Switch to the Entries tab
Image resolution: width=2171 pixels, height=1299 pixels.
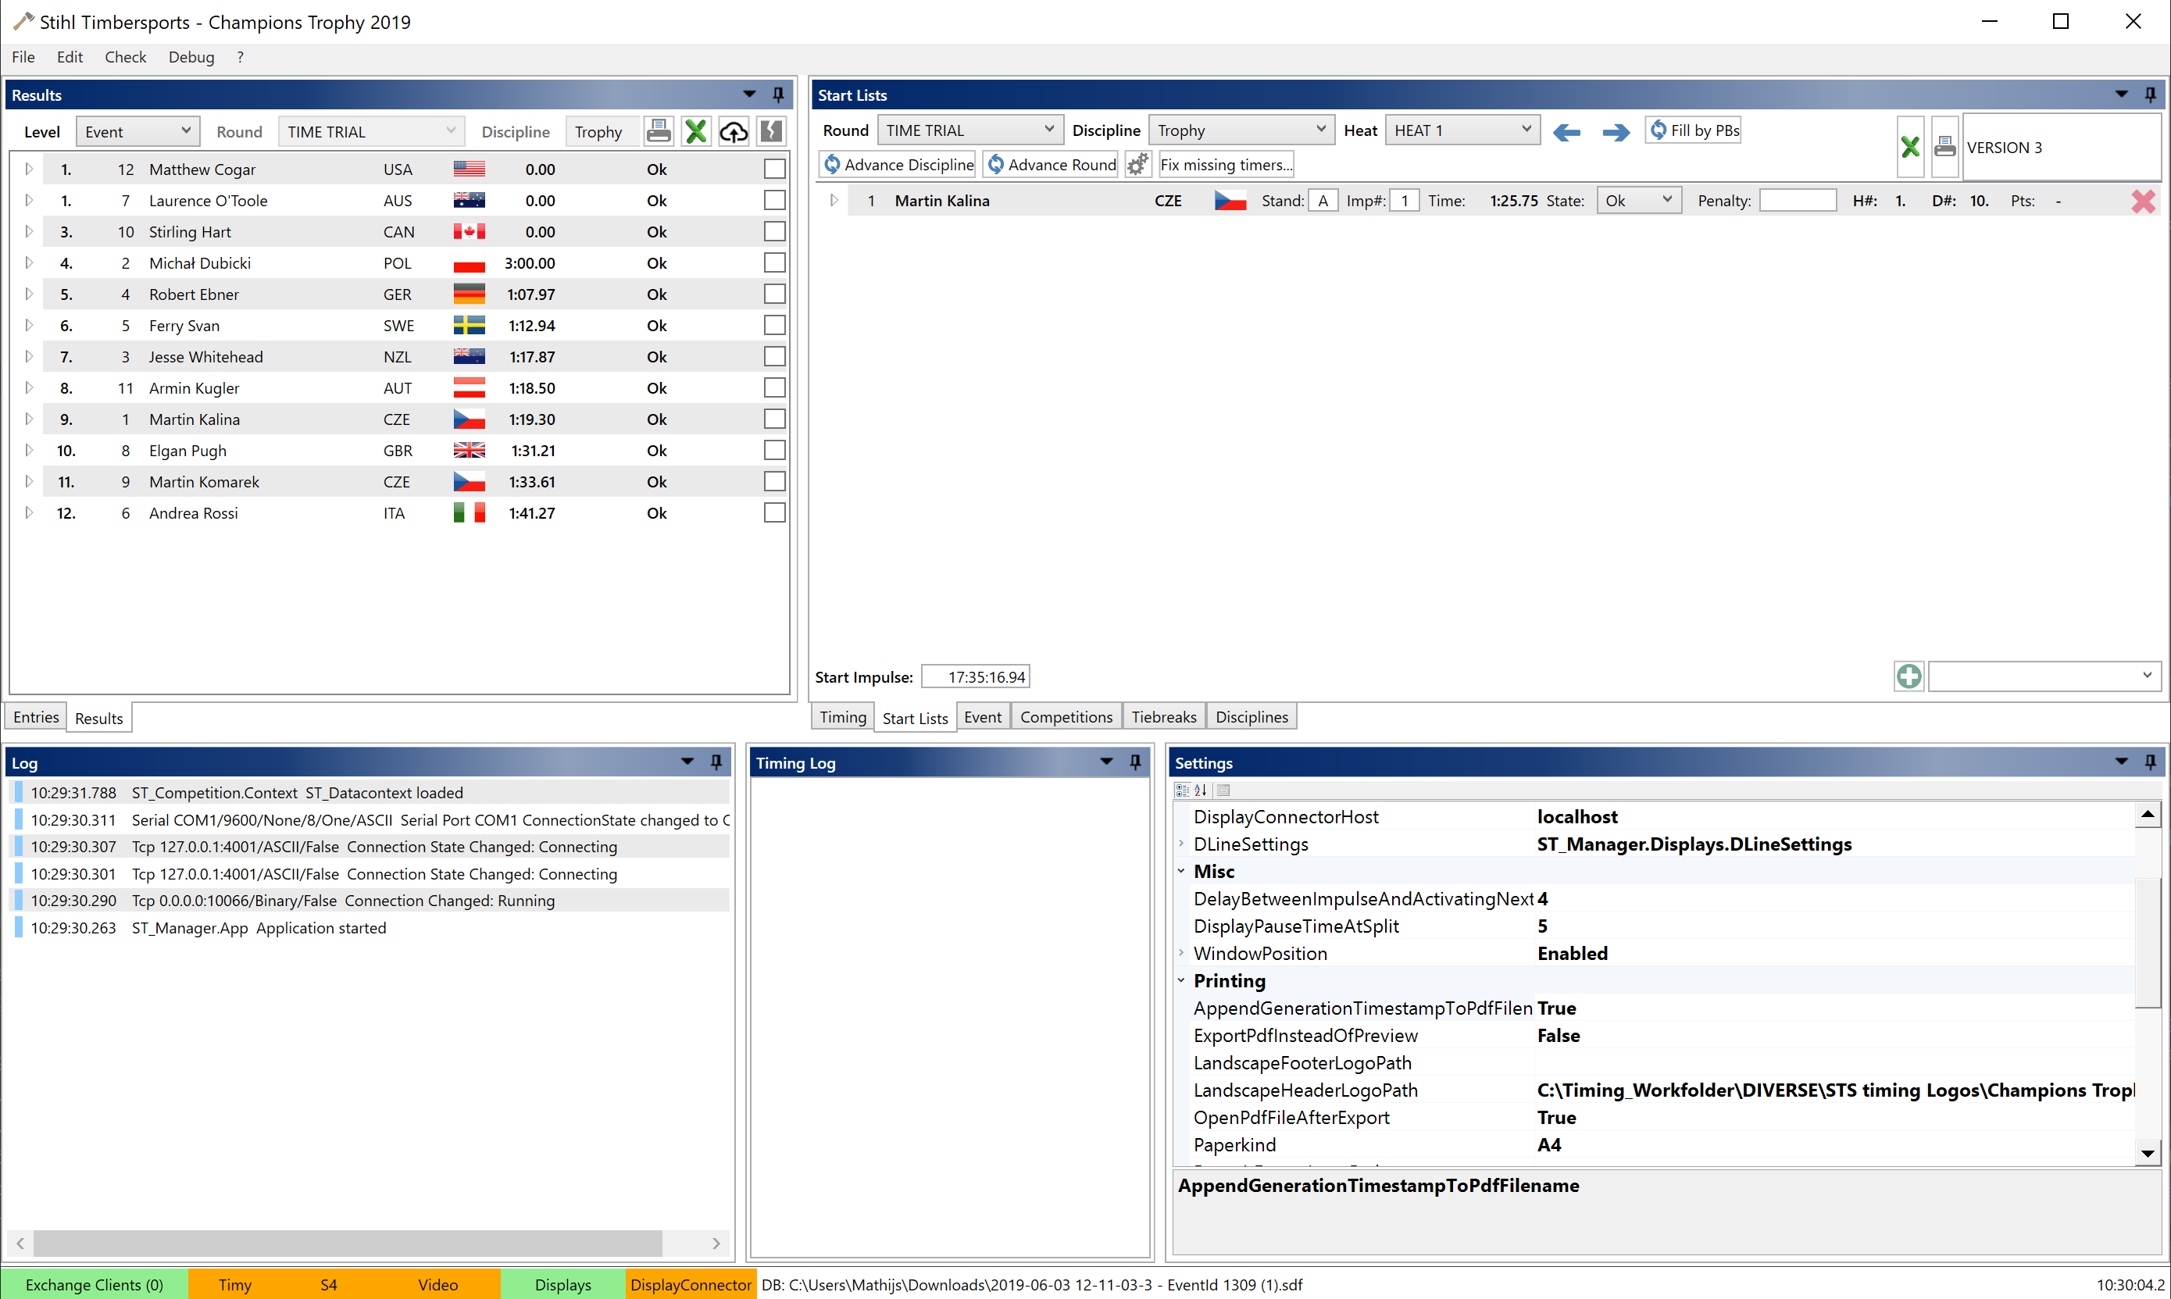point(34,716)
